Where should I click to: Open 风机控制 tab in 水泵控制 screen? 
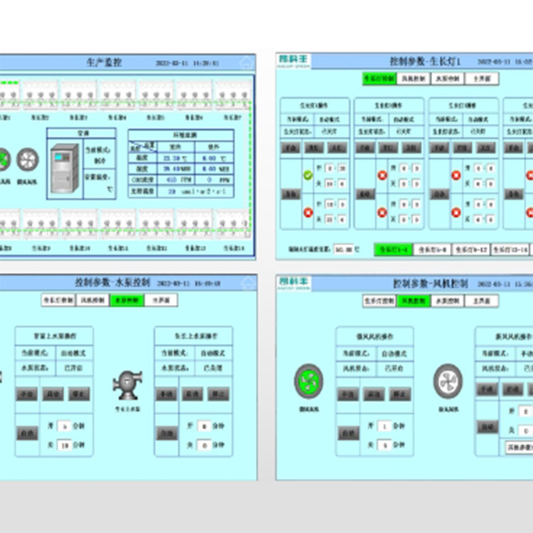pos(92,300)
